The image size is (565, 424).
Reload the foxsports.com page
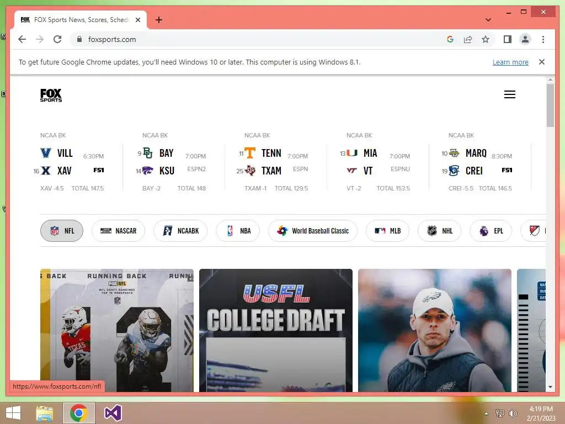[57, 39]
